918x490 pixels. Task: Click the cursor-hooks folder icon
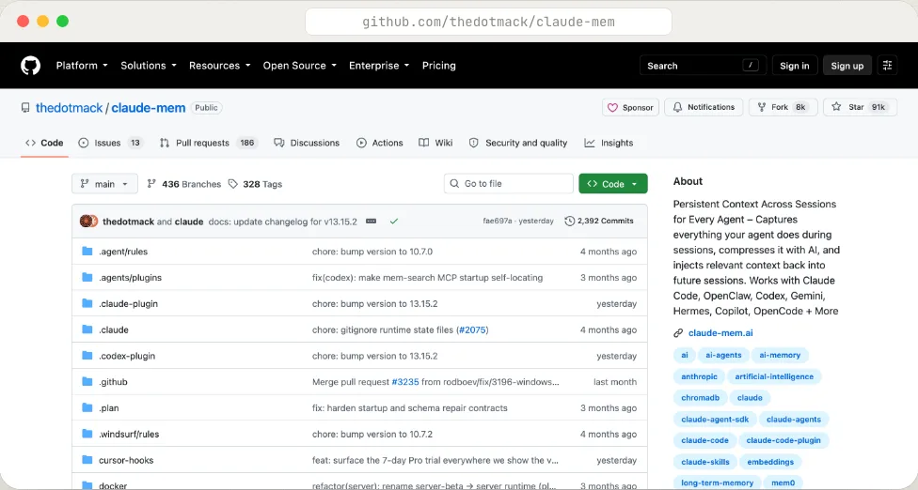pos(87,460)
